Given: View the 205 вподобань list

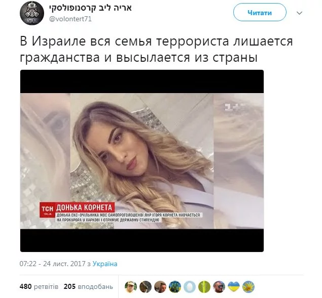Looking at the screenshot, I should coord(88,286).
